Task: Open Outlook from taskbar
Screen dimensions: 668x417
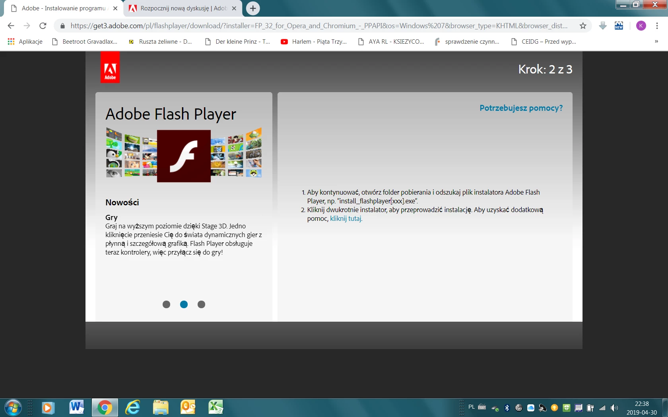Action: tap(188, 408)
